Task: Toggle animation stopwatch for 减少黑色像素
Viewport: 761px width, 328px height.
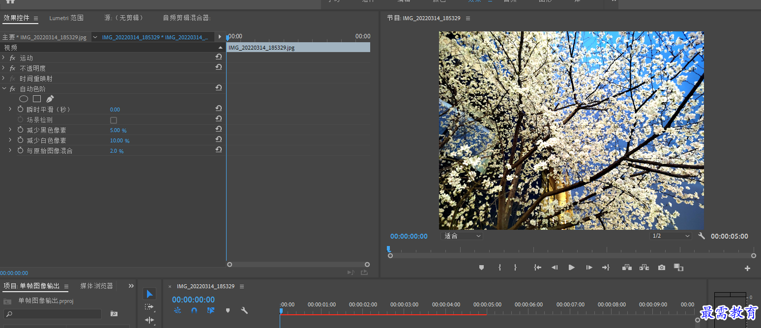Action: (x=20, y=130)
